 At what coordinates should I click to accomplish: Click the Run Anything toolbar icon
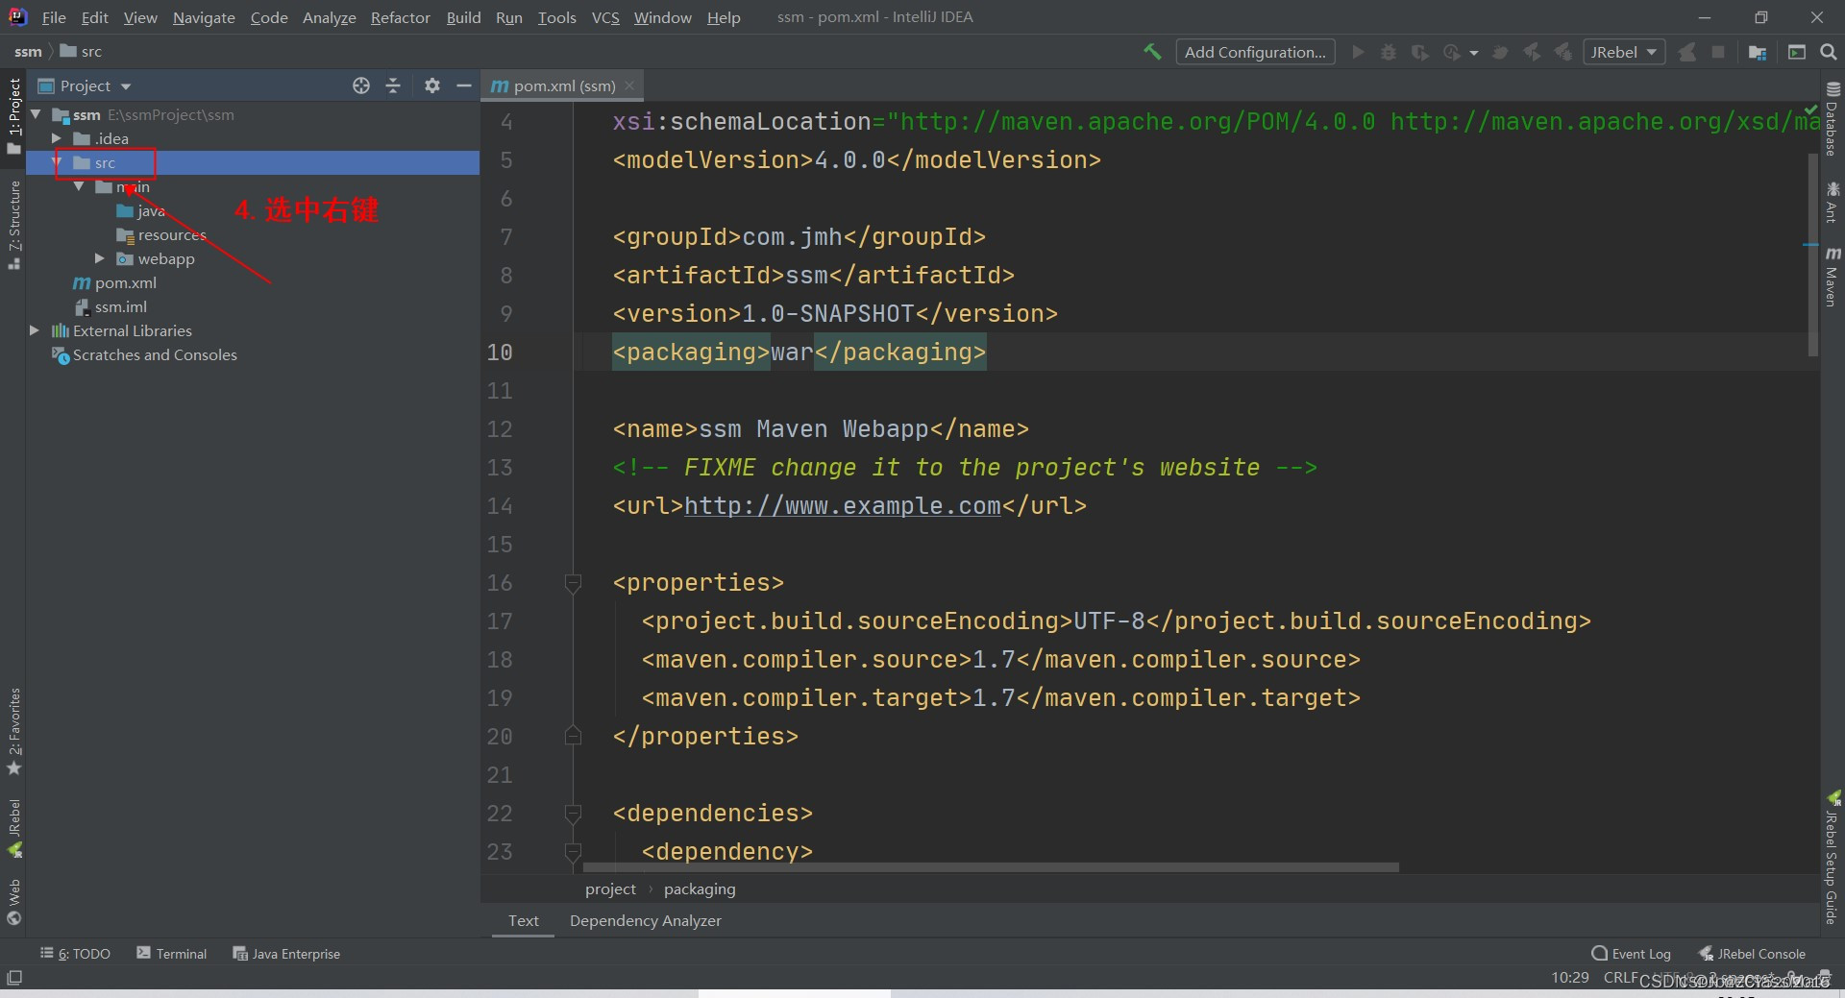point(1797,52)
